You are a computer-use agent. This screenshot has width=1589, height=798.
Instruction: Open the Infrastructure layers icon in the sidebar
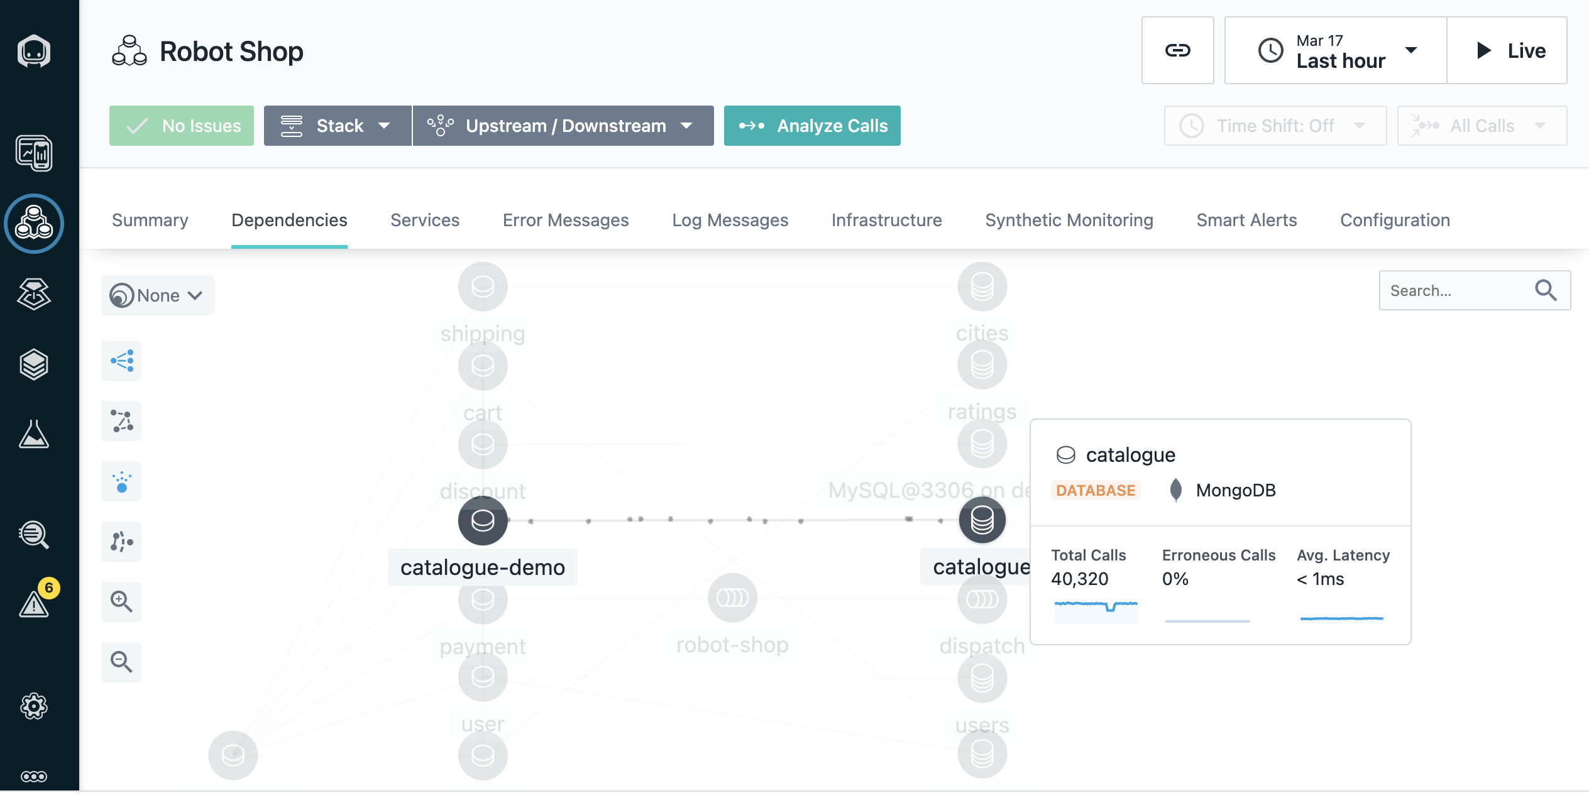34,364
